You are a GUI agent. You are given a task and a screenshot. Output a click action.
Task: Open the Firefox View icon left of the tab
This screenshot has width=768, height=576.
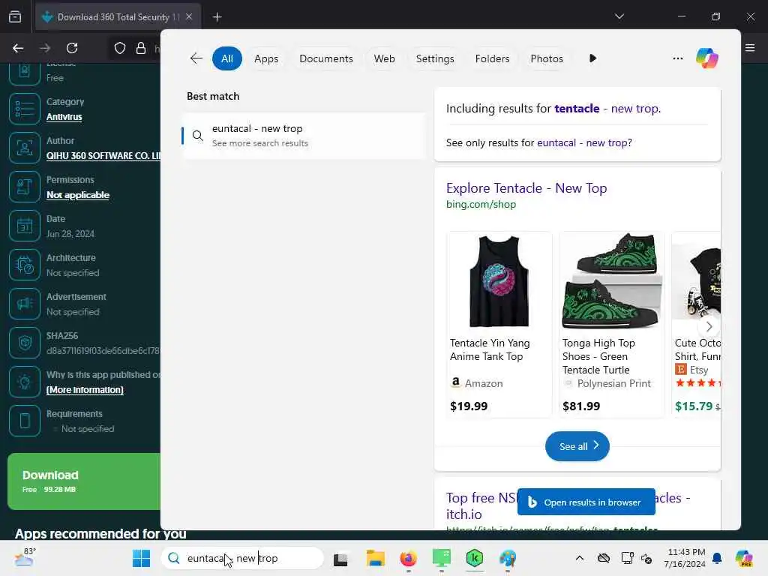pyautogui.click(x=15, y=16)
